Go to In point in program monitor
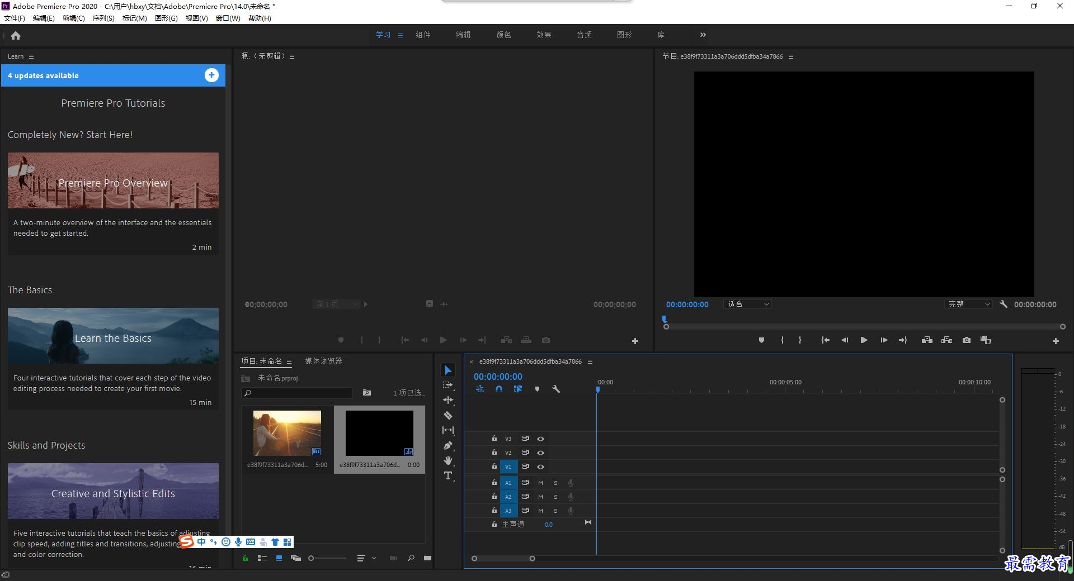Screen dimensions: 1074x581 (x=825, y=340)
